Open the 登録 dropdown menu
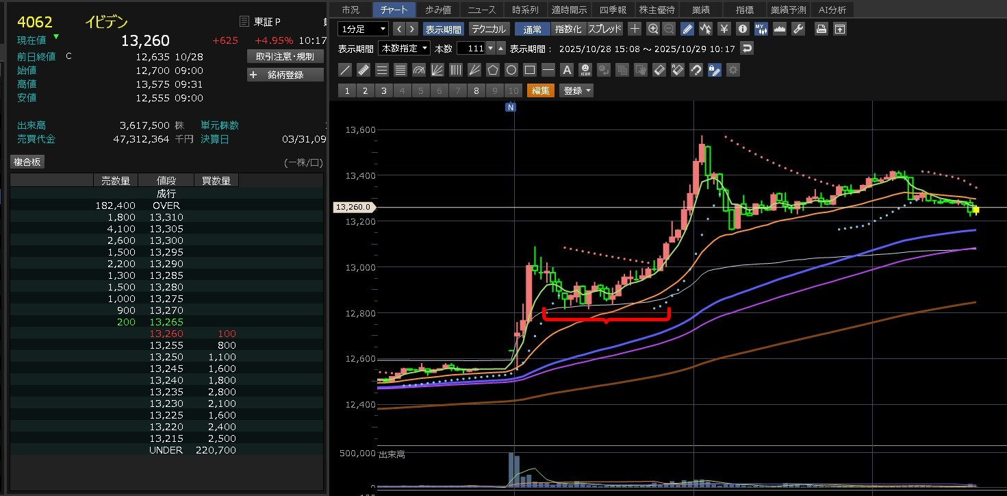This screenshot has width=1007, height=496. (x=576, y=90)
